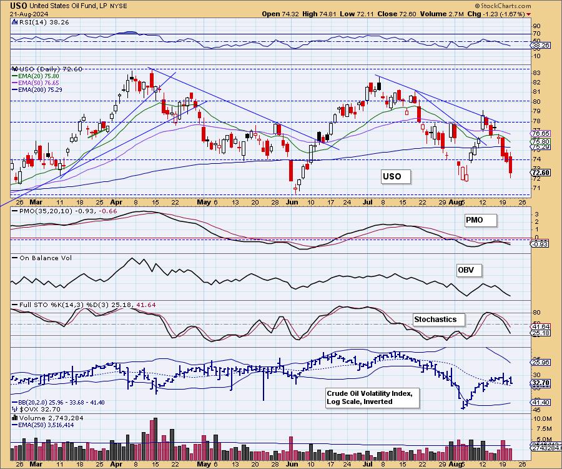562x469 pixels.
Task: Click the EMA(50) 76.65 legend entry
Action: pyautogui.click(x=36, y=83)
